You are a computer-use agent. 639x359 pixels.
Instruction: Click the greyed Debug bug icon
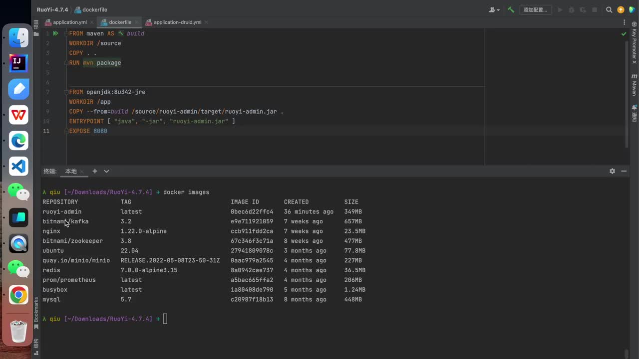pyautogui.click(x=572, y=9)
